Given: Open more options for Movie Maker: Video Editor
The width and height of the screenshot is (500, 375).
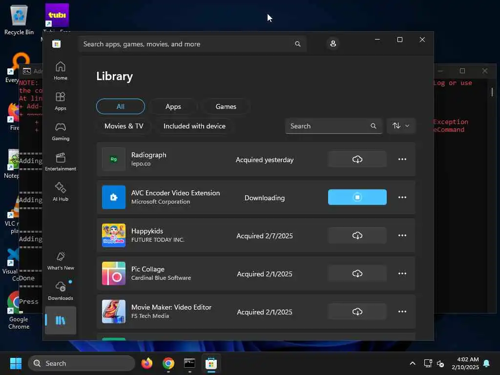Looking at the screenshot, I should pyautogui.click(x=402, y=312).
